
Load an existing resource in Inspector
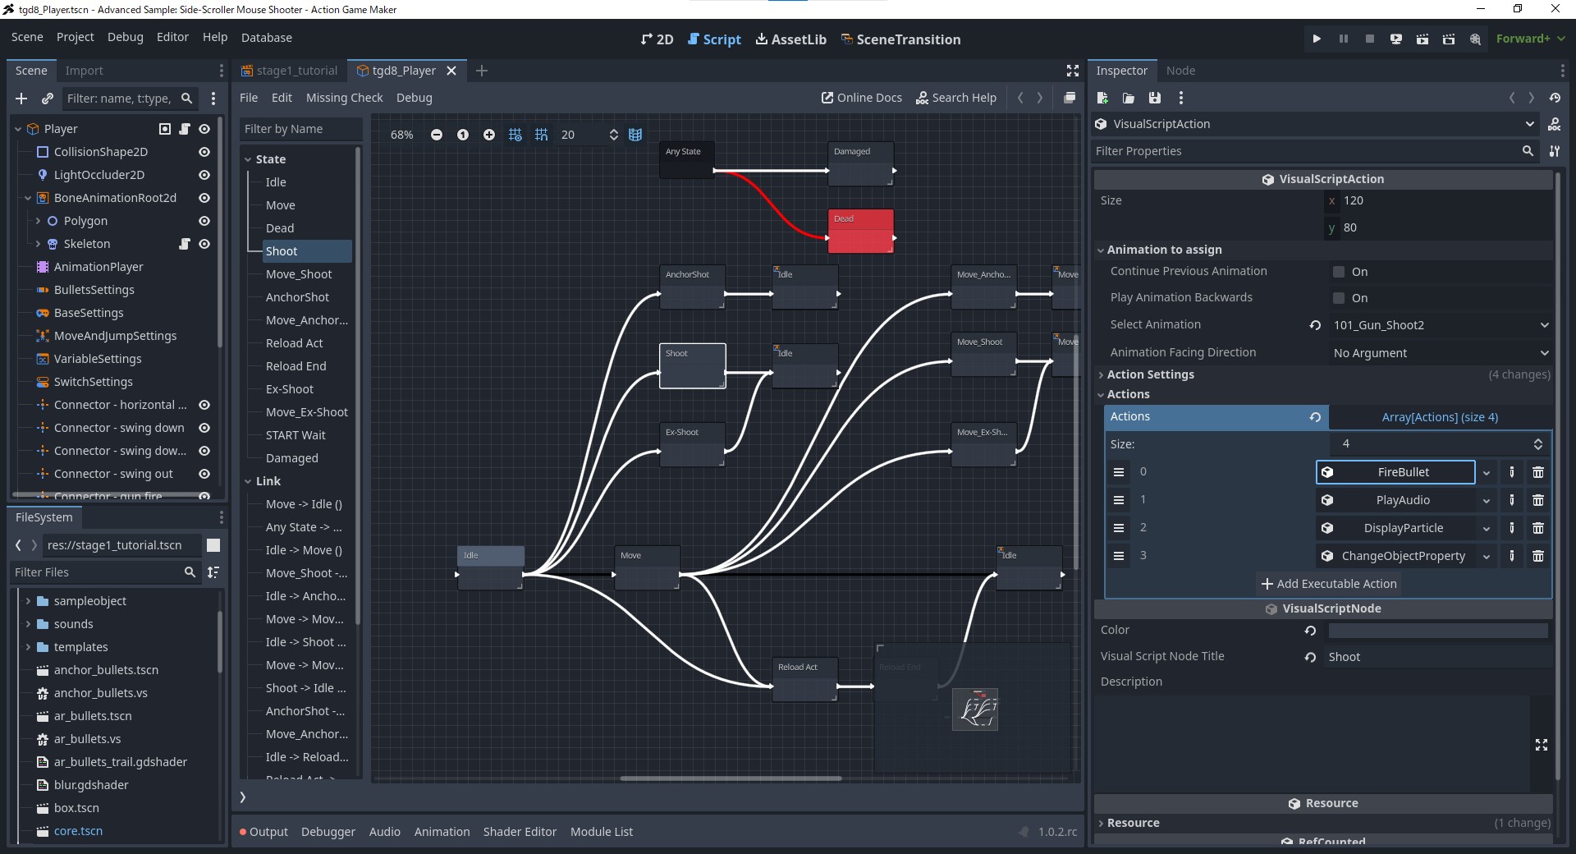1129,98
